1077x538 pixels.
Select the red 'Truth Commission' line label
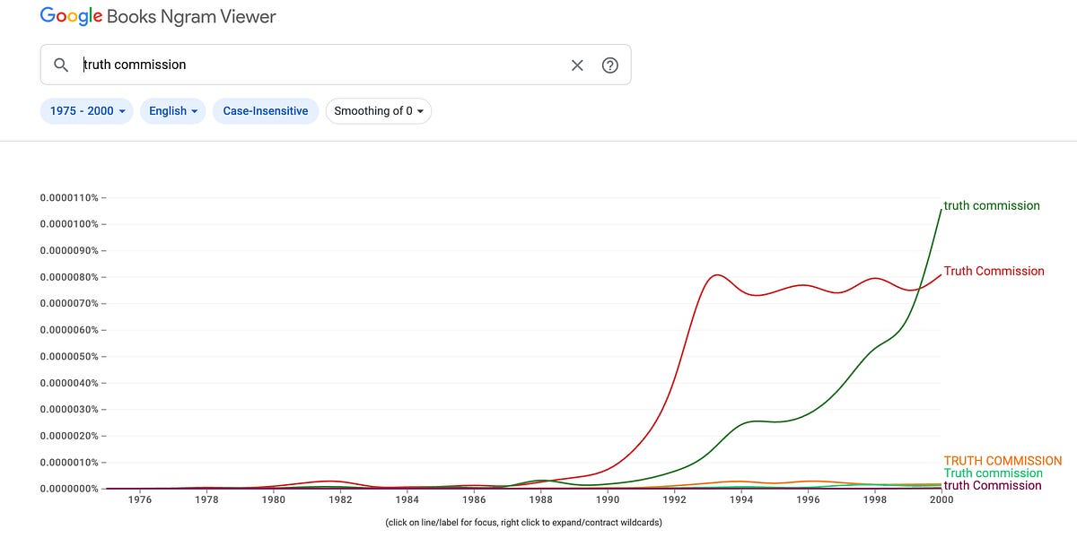click(994, 270)
